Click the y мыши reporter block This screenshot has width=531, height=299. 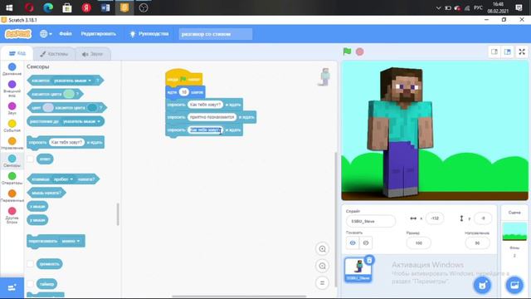point(37,220)
